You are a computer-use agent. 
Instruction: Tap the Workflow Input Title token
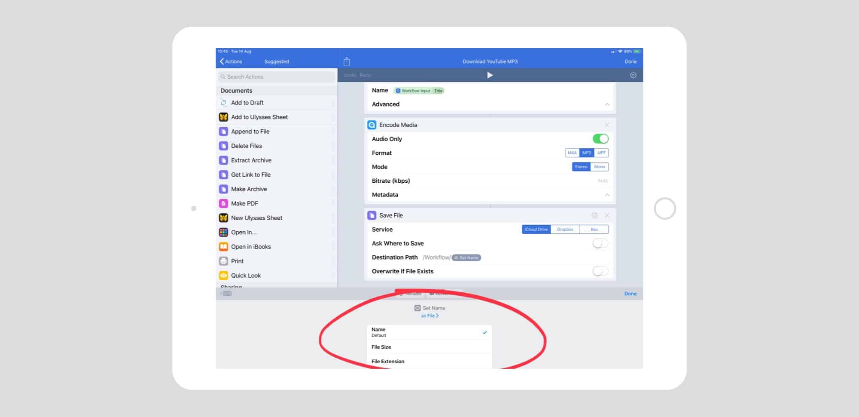[419, 91]
